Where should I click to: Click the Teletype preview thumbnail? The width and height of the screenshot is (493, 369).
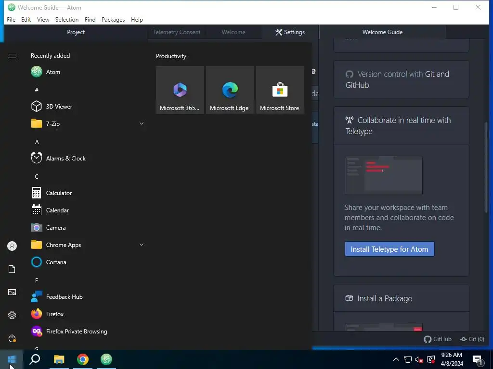[383, 175]
